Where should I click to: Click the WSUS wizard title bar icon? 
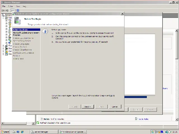click(14, 14)
